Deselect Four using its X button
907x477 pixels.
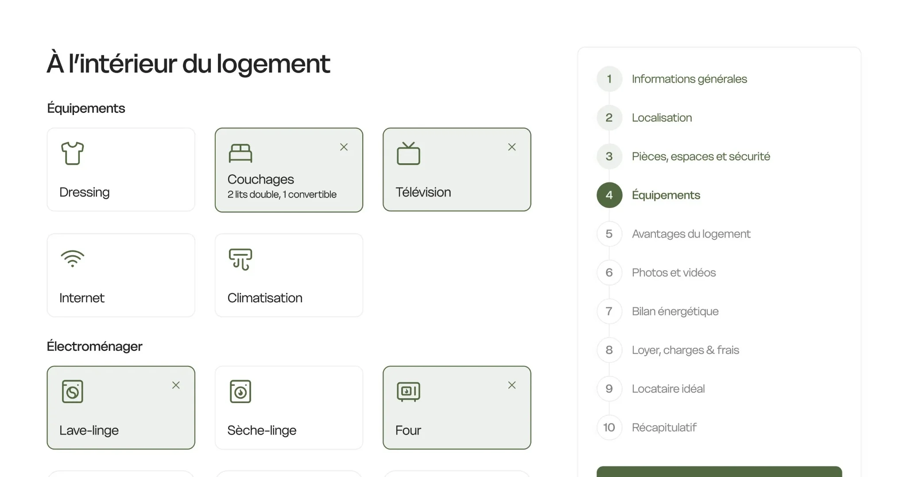512,385
